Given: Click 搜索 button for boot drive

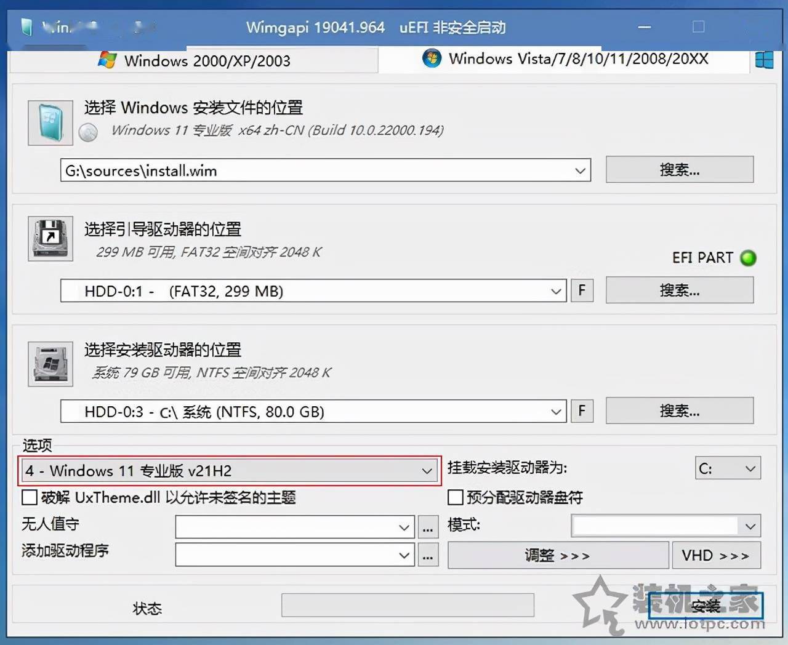Looking at the screenshot, I should [680, 290].
